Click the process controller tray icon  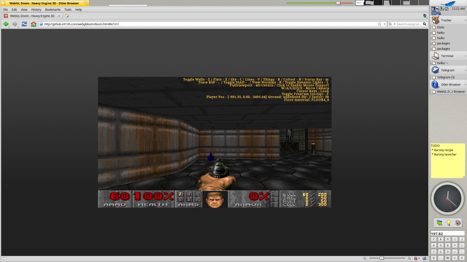[433, 9]
